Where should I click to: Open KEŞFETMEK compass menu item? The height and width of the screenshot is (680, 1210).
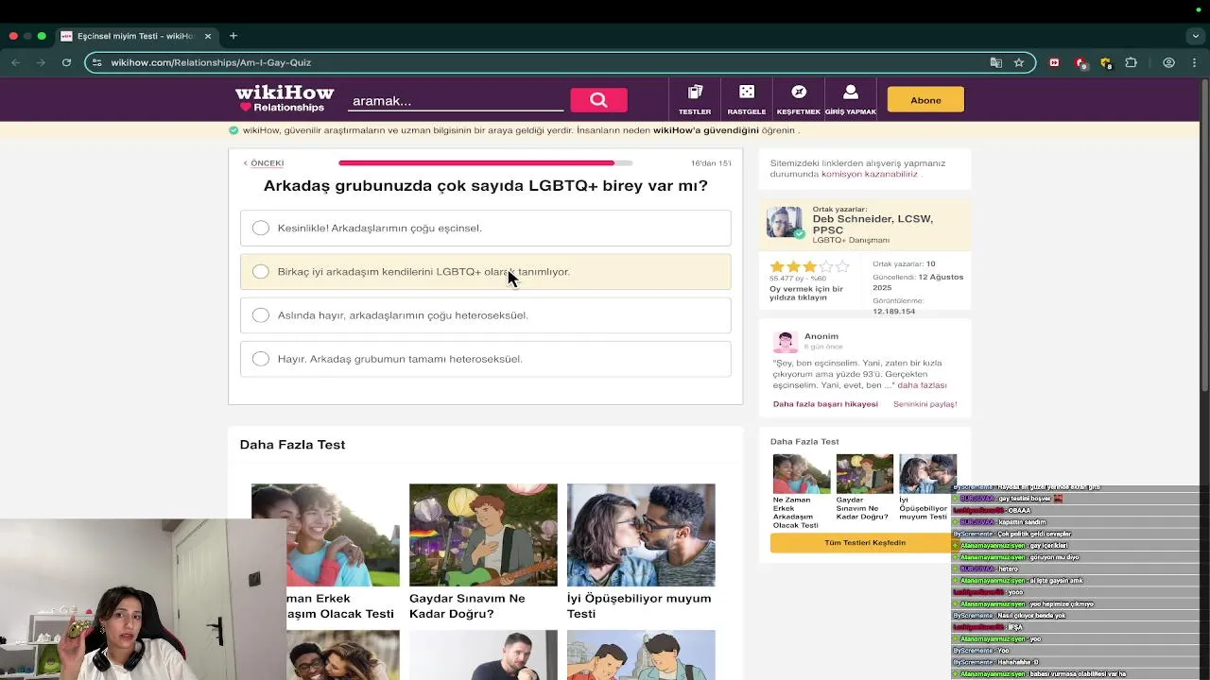point(799,100)
